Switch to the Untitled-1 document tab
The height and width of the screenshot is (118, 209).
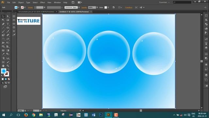click(x=74, y=12)
